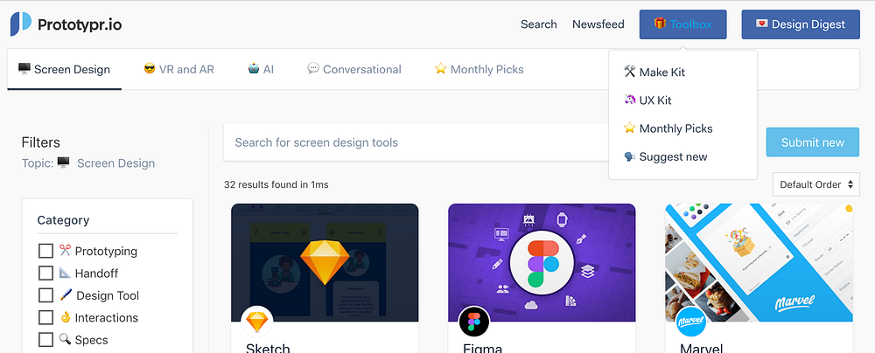The image size is (875, 353).
Task: Tick the Handoff category checkbox
Action: (45, 273)
